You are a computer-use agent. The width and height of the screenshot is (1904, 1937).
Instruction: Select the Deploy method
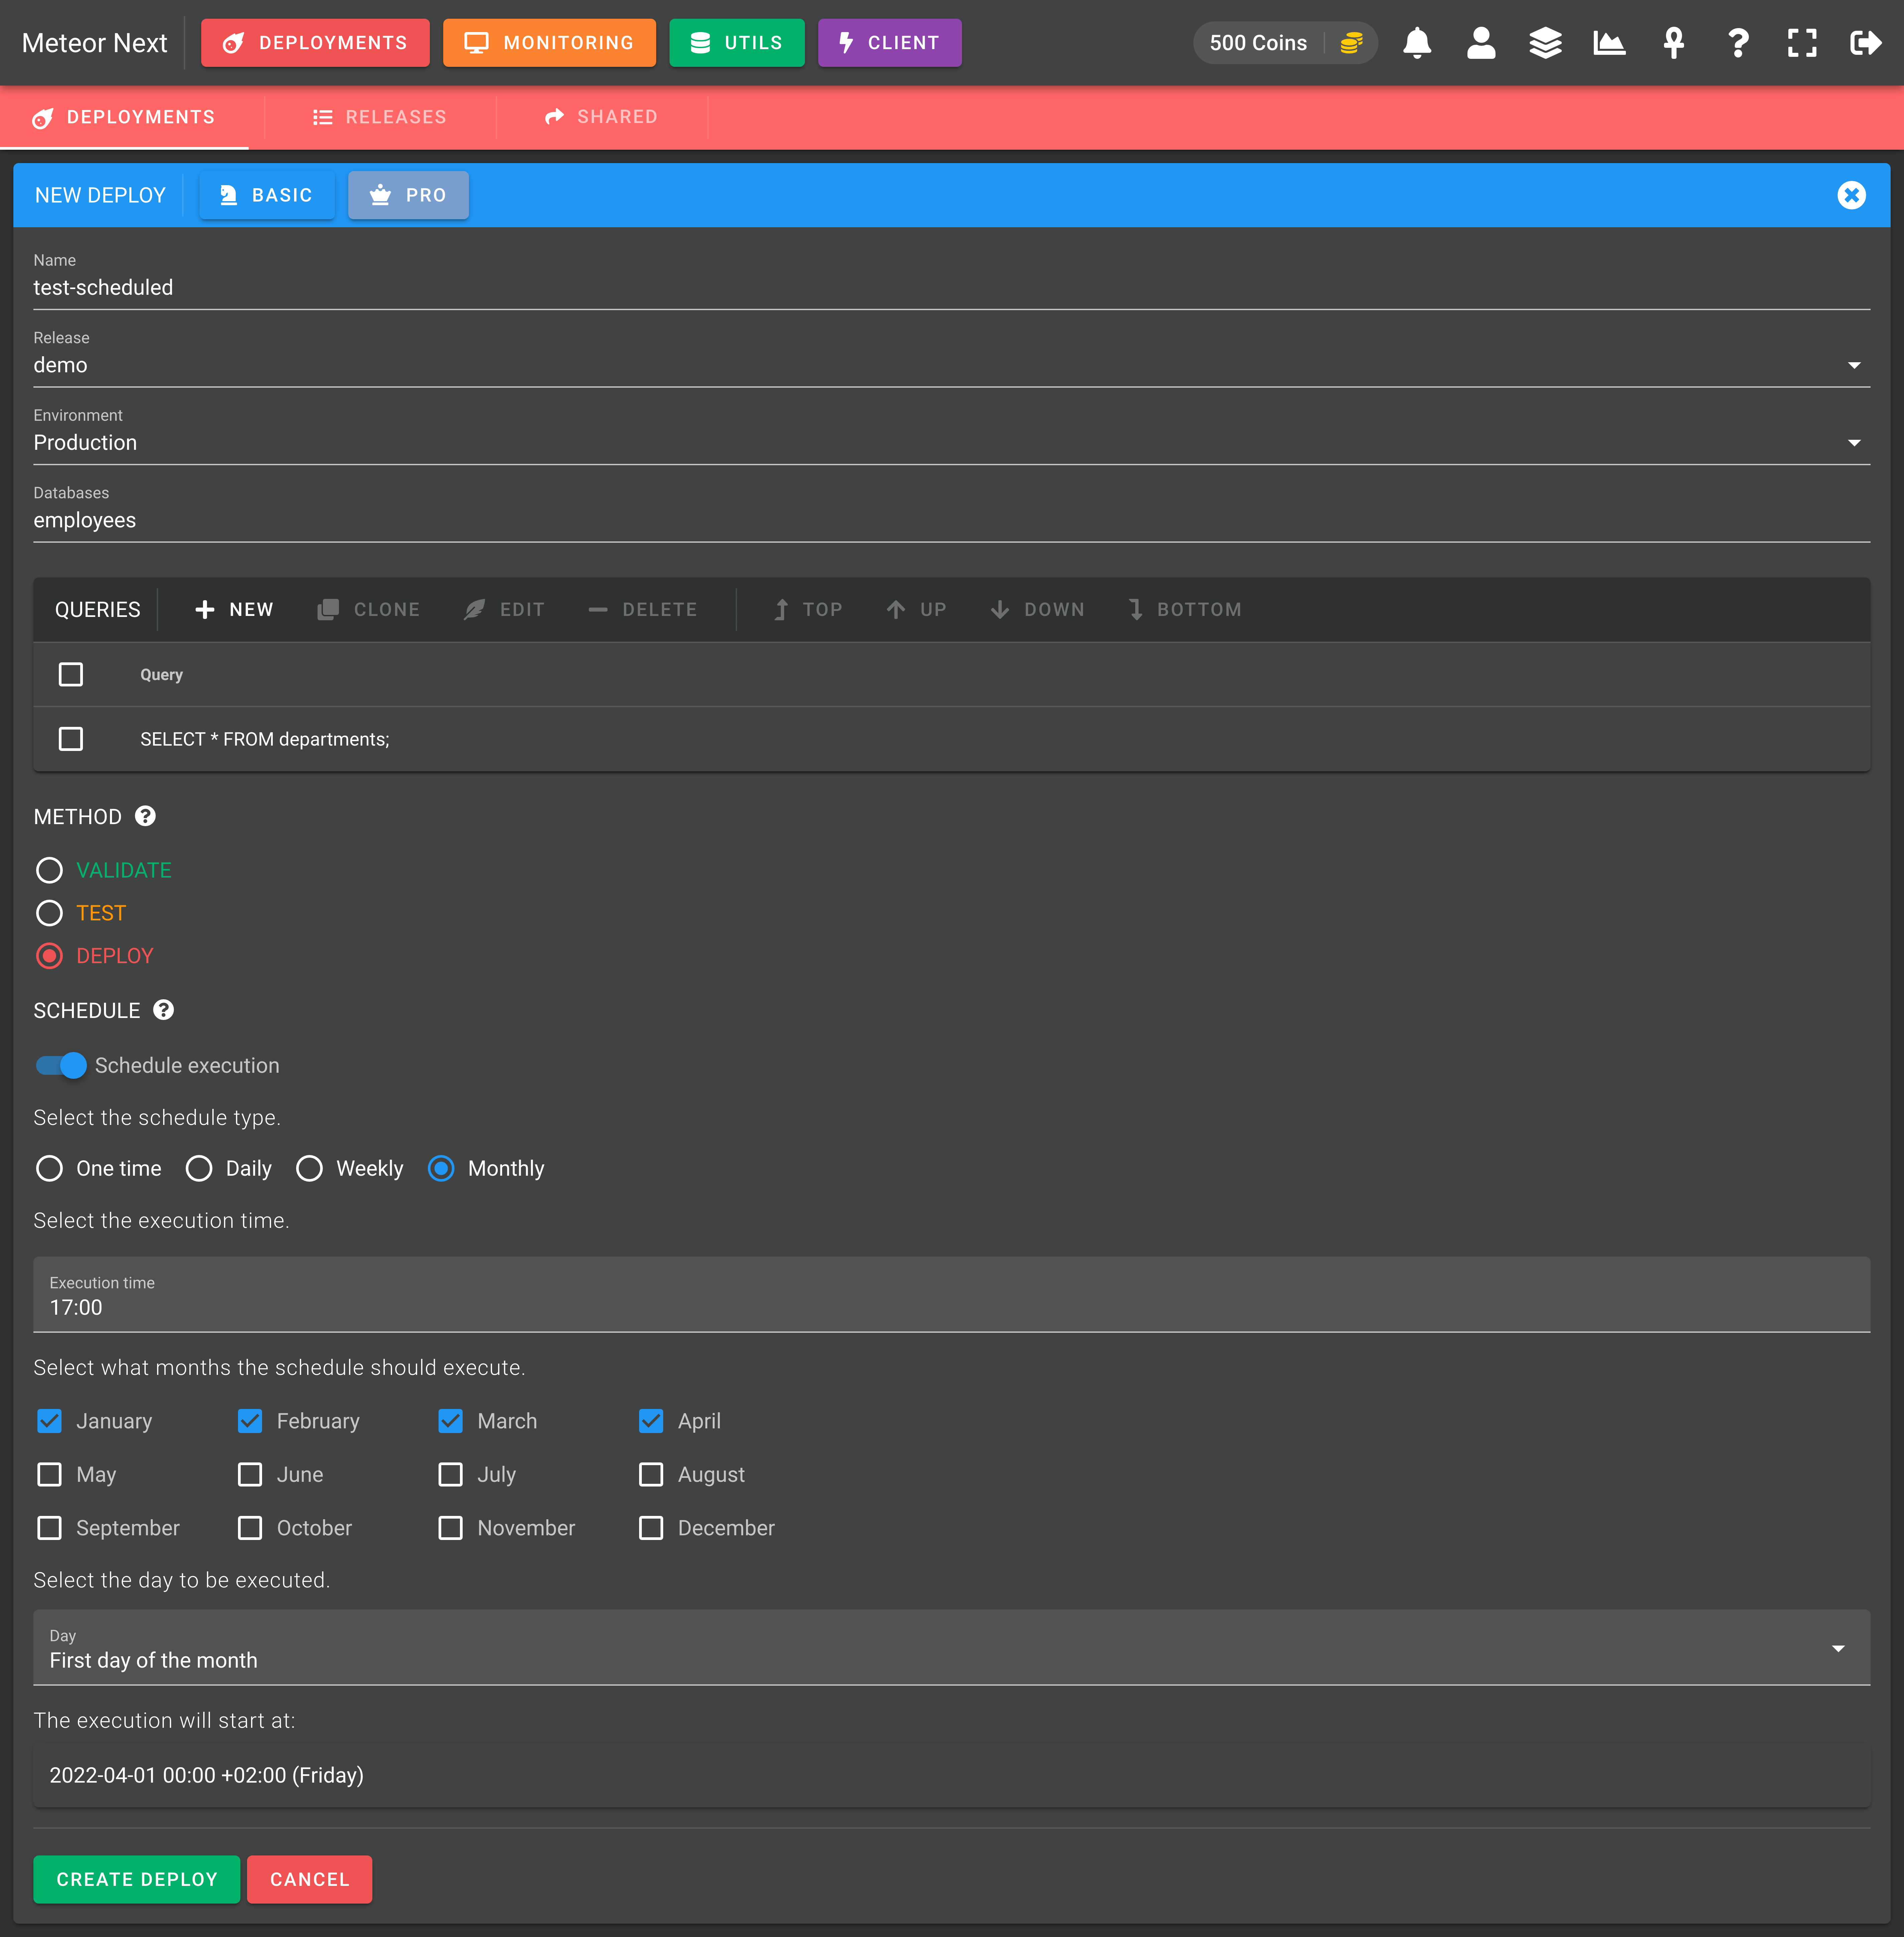point(49,956)
